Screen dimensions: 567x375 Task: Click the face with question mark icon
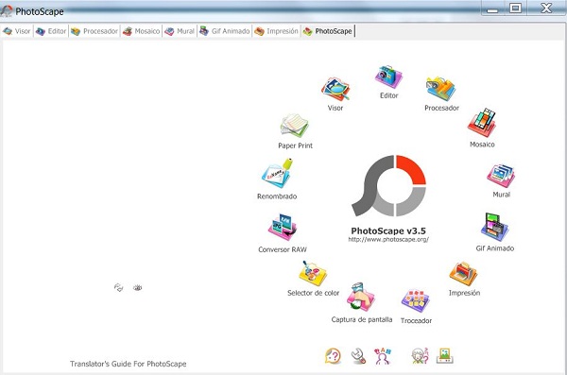(421, 356)
